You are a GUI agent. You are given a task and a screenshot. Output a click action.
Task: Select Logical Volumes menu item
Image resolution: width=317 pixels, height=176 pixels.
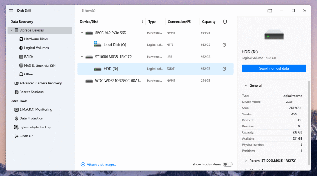point(36,48)
